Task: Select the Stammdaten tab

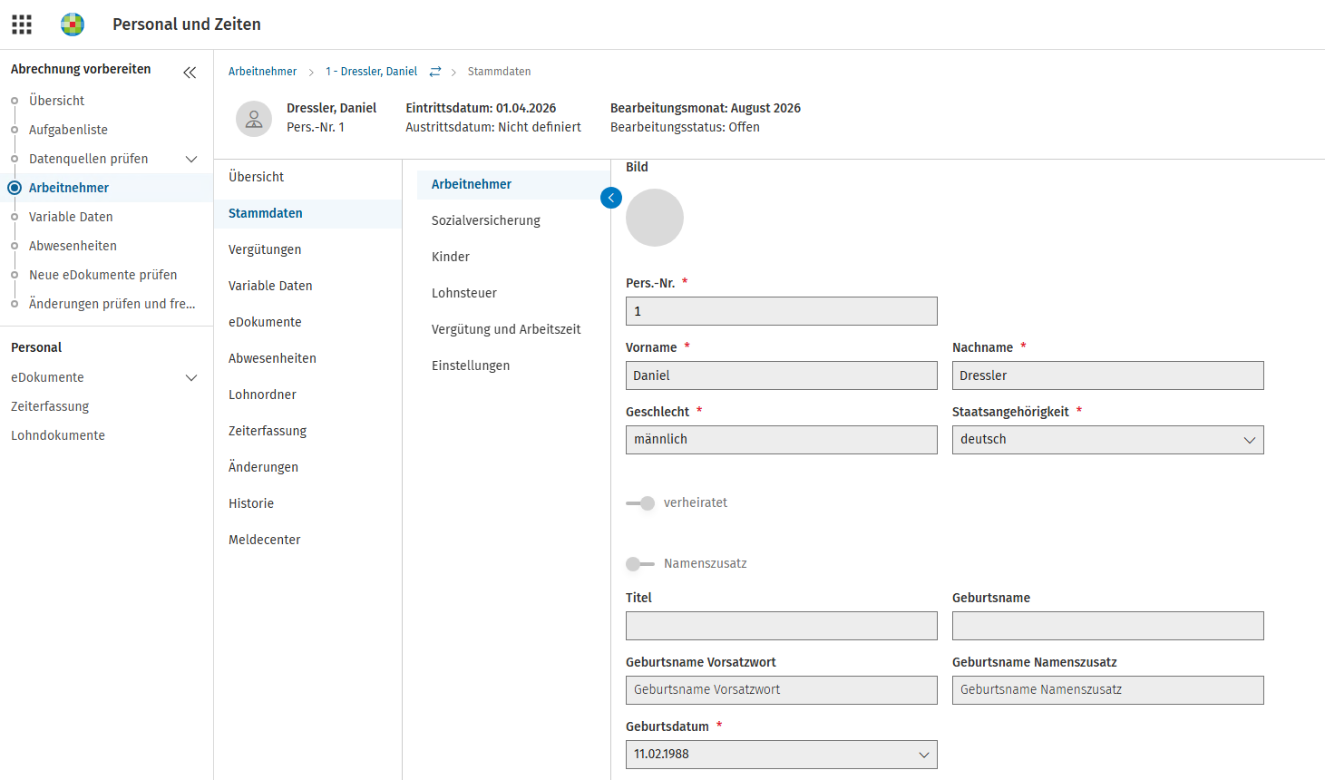Action: 308,213
